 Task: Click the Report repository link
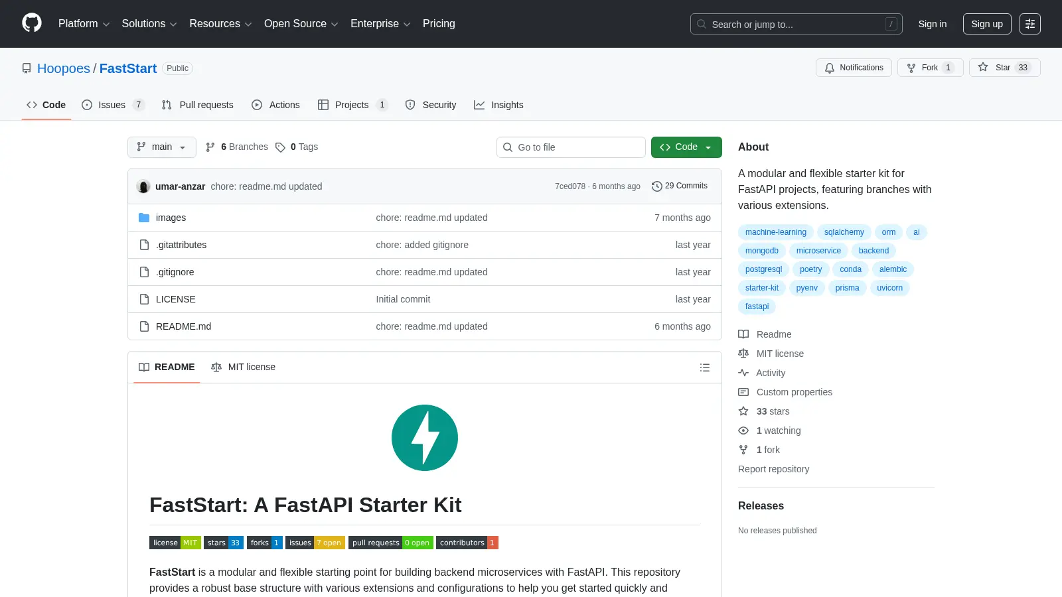[x=773, y=469]
